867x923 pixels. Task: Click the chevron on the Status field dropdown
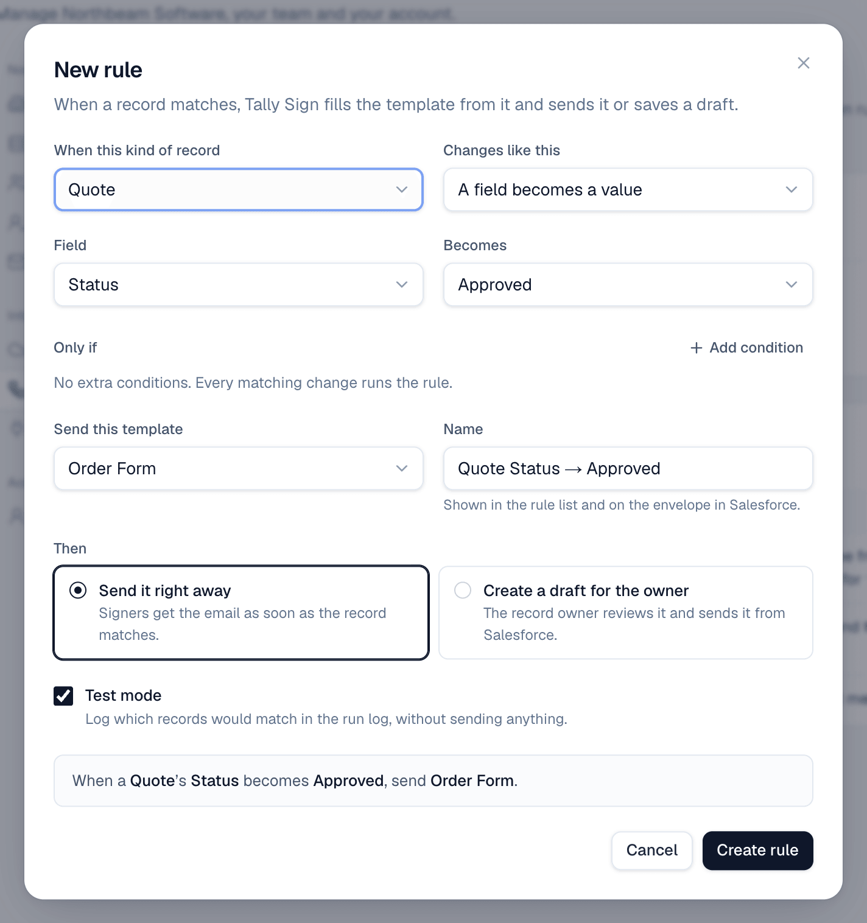(401, 284)
